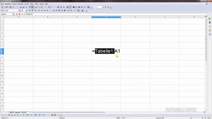Click the zoom slider in status bar
Screen dimensions: 212x119
[198, 118]
